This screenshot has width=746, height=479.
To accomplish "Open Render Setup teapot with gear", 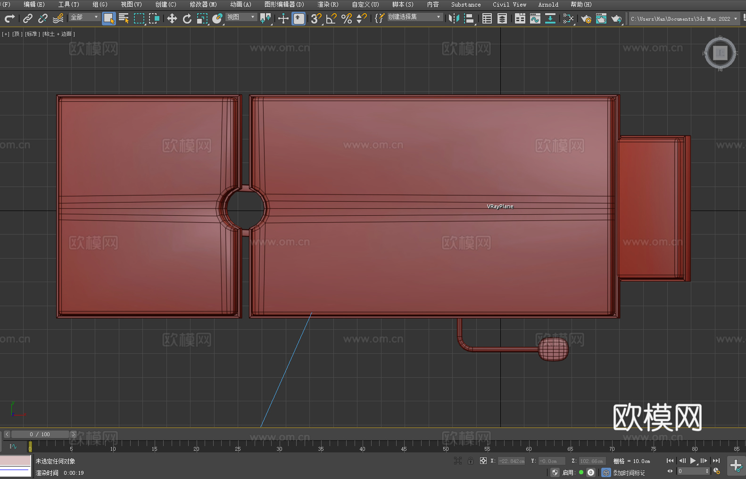I will pyautogui.click(x=586, y=18).
